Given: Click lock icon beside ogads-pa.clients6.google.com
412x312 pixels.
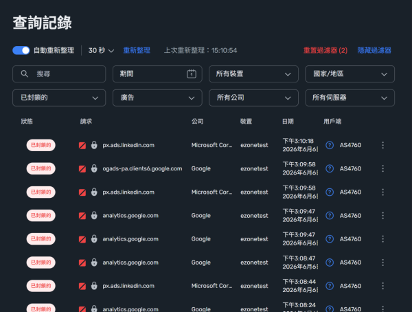Looking at the screenshot, I should click(94, 168).
